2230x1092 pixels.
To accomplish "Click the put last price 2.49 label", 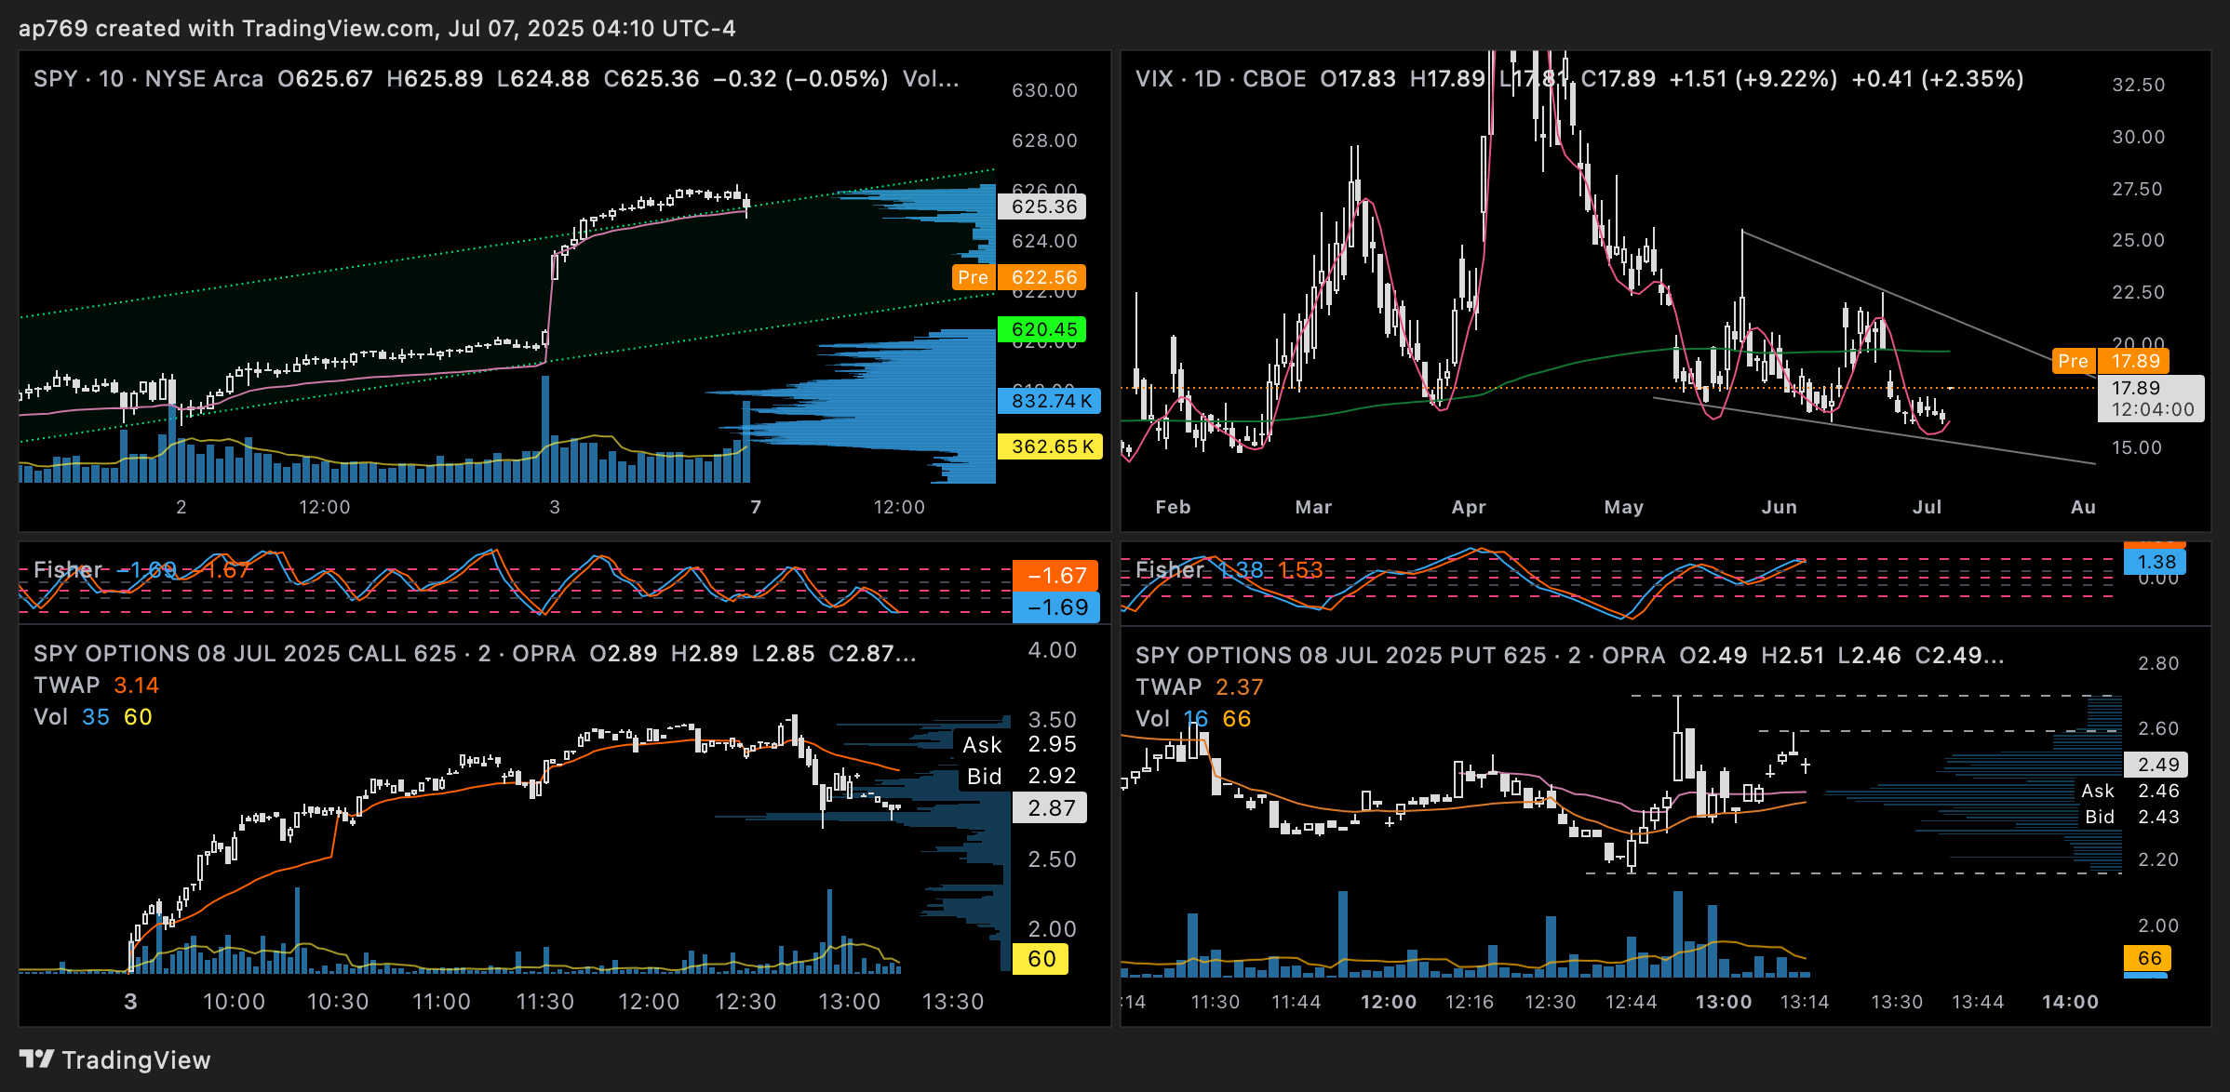I will (x=2156, y=765).
